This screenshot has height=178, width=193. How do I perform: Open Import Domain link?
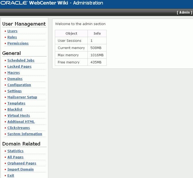click(21, 169)
